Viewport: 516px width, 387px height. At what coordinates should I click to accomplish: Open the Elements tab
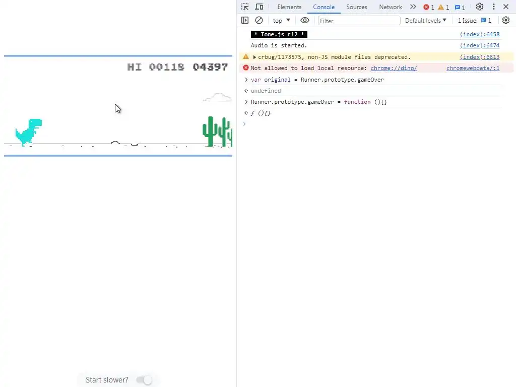click(x=289, y=7)
